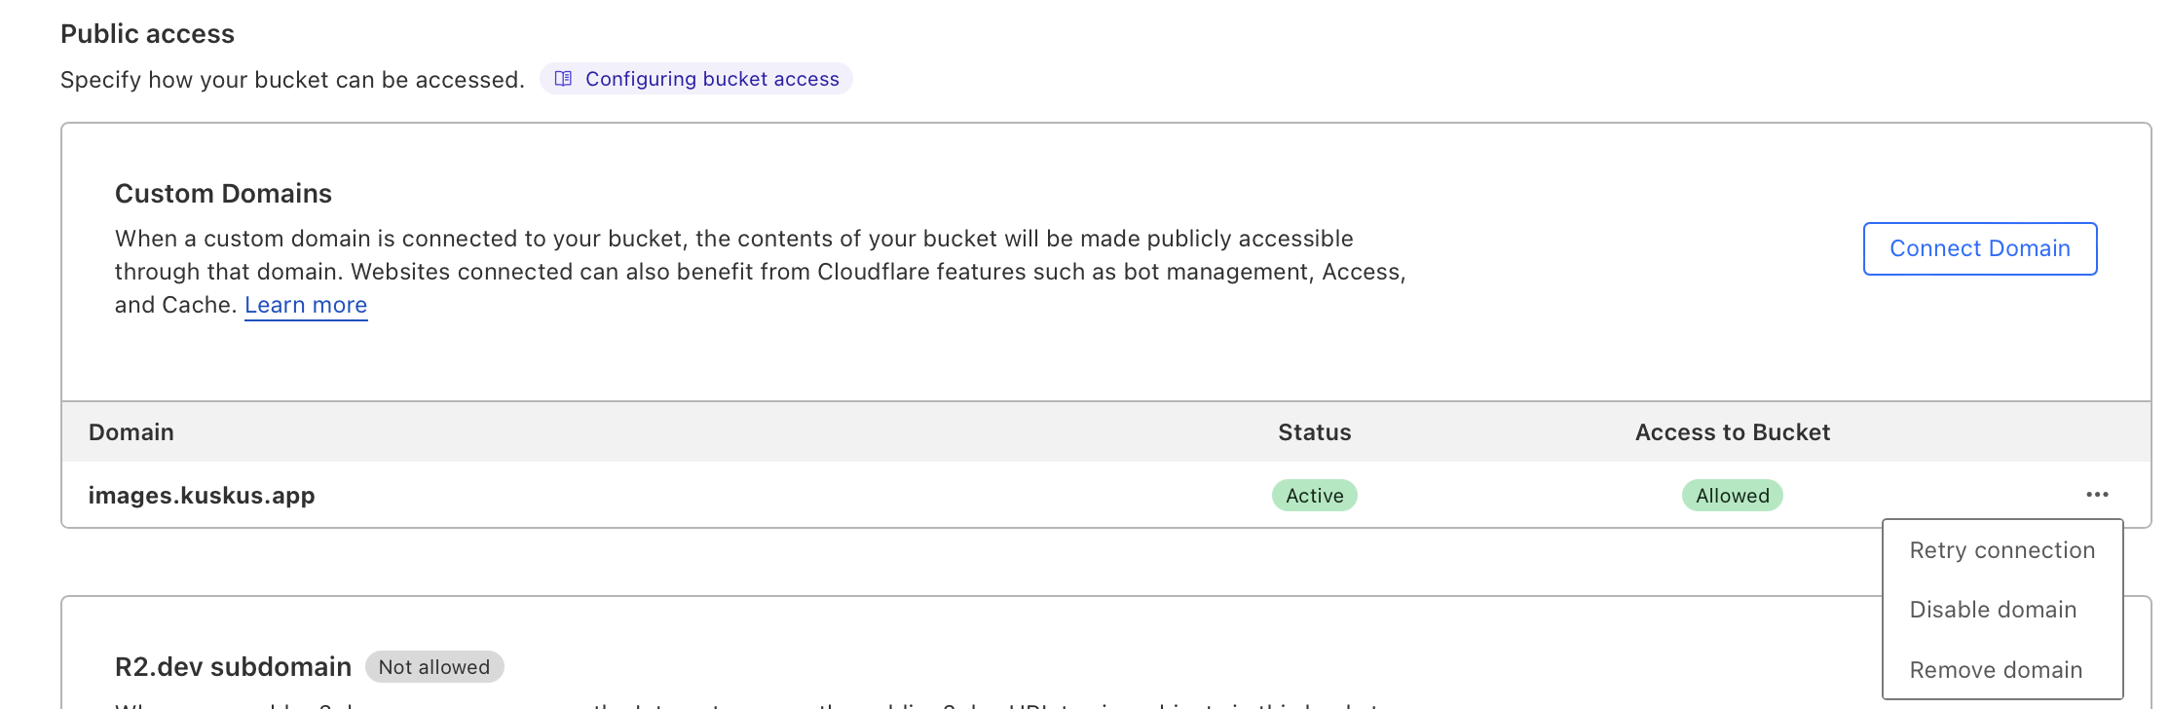The width and height of the screenshot is (2170, 709).
Task: Click the 'Specify how your bucket can be accessed' text
Action: coord(292,80)
